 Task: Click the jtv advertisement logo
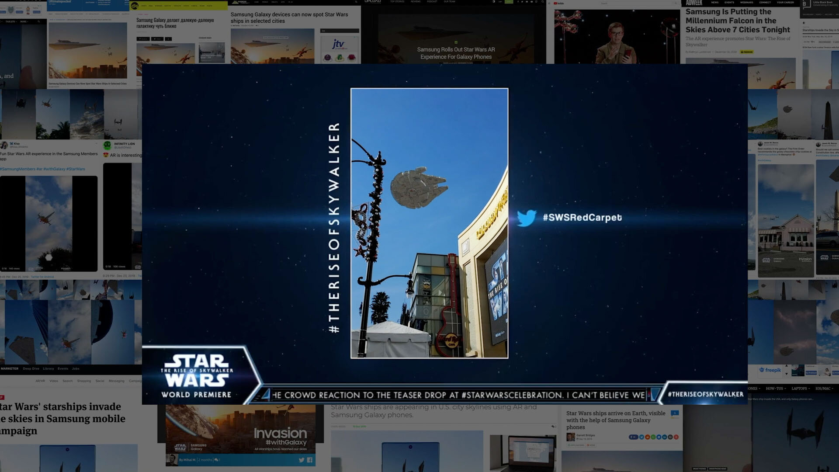click(338, 44)
